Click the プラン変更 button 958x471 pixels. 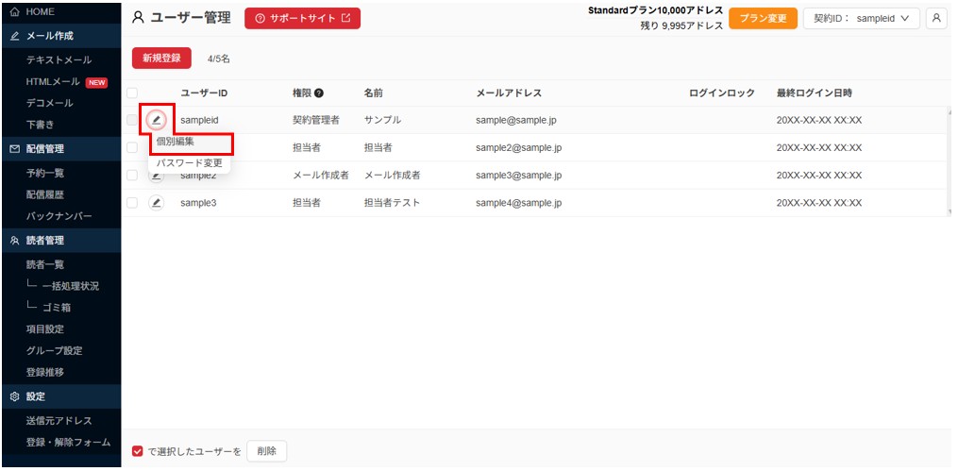(763, 18)
